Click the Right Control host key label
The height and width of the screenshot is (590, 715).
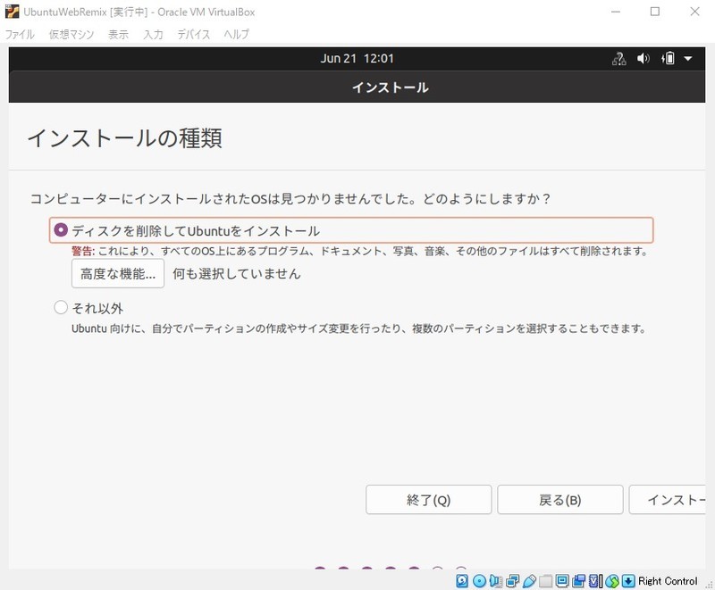[668, 581]
